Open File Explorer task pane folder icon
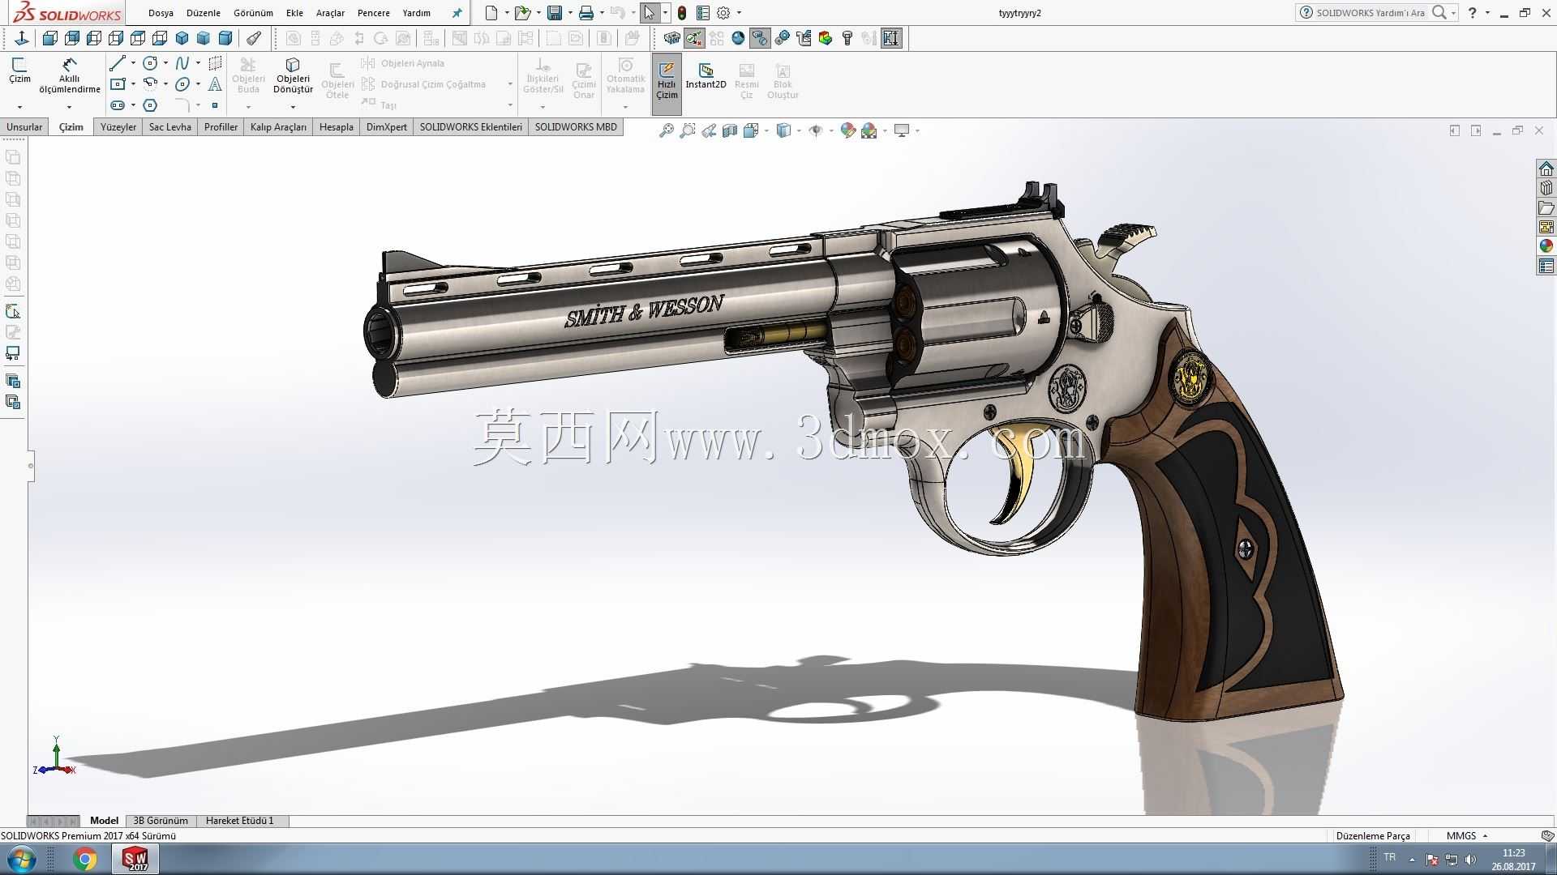Viewport: 1557px width, 875px height. pyautogui.click(x=1546, y=207)
